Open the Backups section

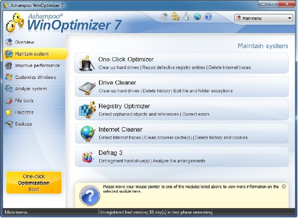[x=34, y=124]
